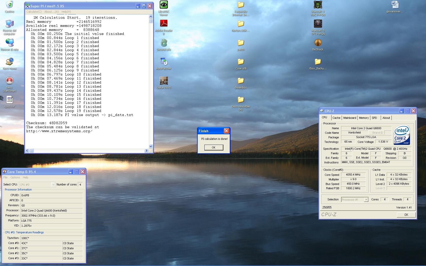426x266 pixels.
Task: Click OK in Finish dialog
Action: click(214, 147)
